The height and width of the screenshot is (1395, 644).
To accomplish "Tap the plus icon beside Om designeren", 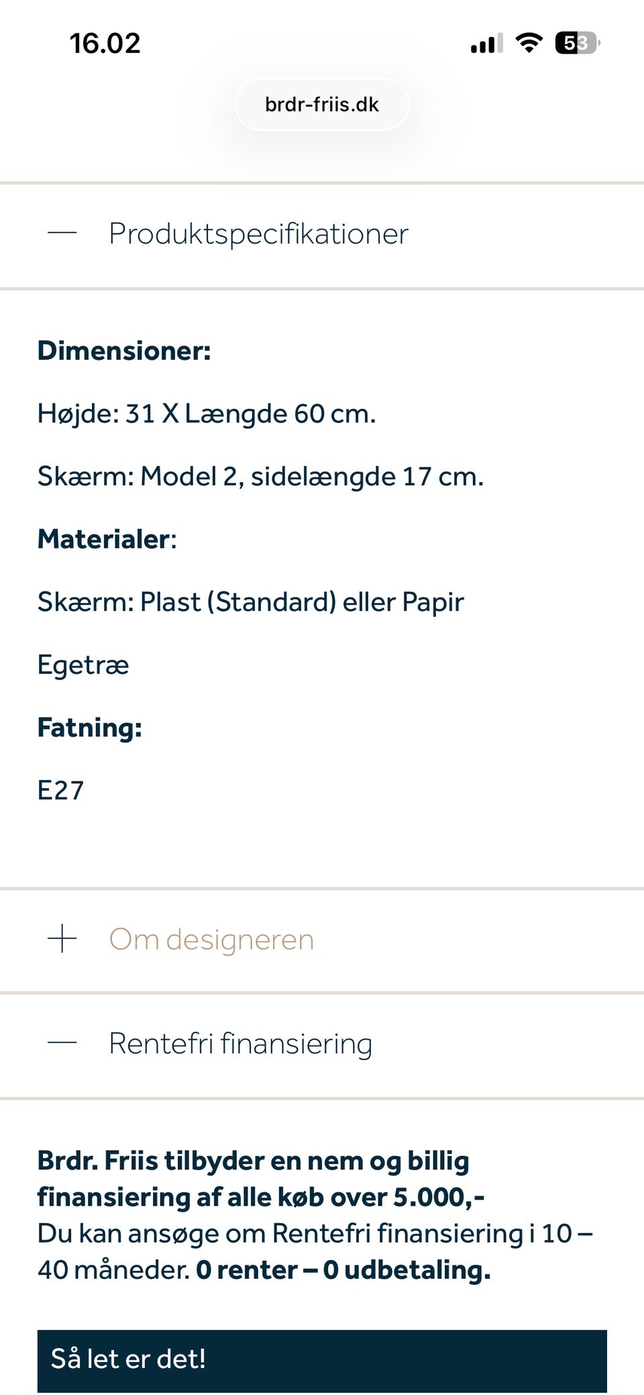I will (62, 940).
